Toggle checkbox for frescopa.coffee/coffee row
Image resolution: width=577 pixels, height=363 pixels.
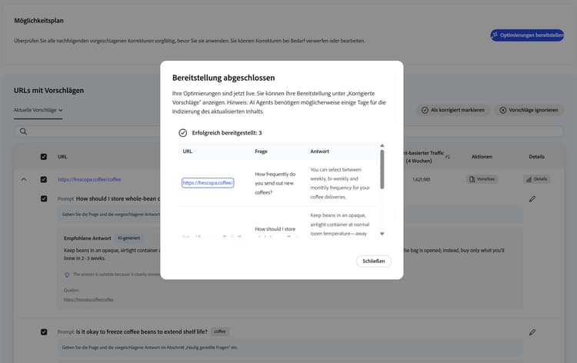pos(44,179)
